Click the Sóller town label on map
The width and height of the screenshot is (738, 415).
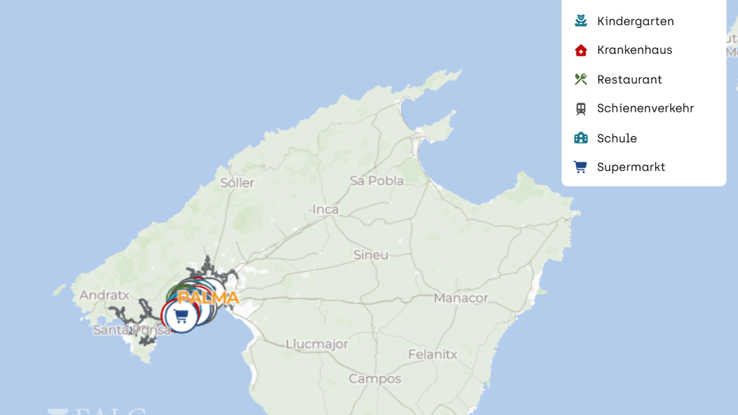coord(237,182)
